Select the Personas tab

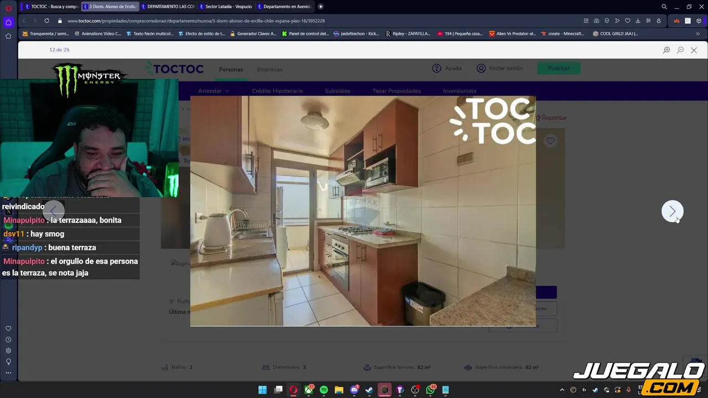click(x=231, y=70)
